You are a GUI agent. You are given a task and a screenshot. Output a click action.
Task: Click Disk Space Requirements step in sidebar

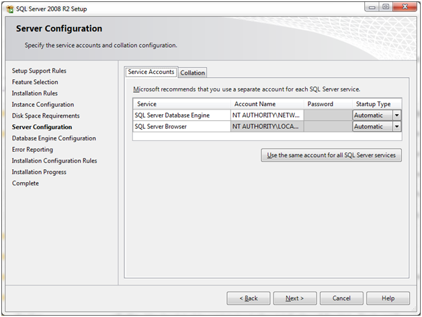tap(46, 116)
